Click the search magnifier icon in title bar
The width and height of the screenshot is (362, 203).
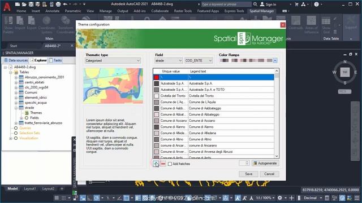click(x=255, y=4)
